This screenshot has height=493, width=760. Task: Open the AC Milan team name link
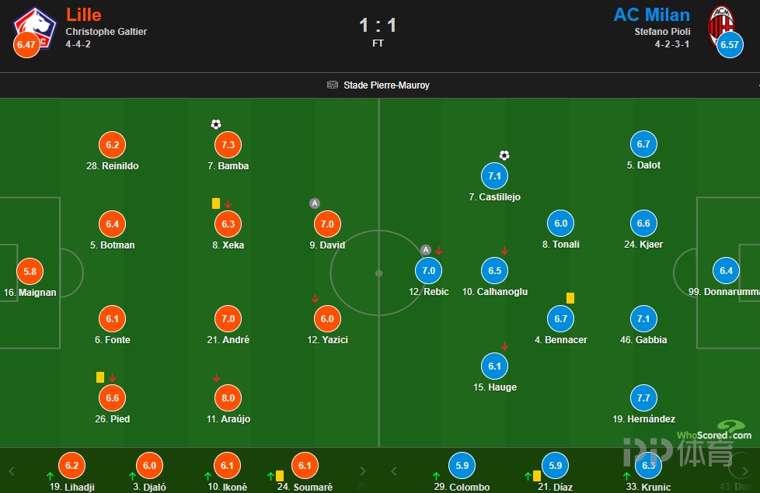(651, 15)
